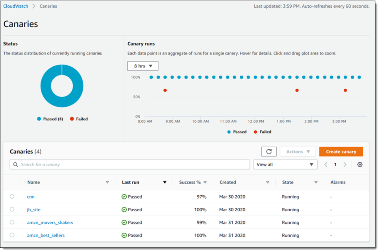This screenshot has height=252, width=379.
Task: Open the 8 hrs time range dropdown
Action: pyautogui.click(x=142, y=66)
